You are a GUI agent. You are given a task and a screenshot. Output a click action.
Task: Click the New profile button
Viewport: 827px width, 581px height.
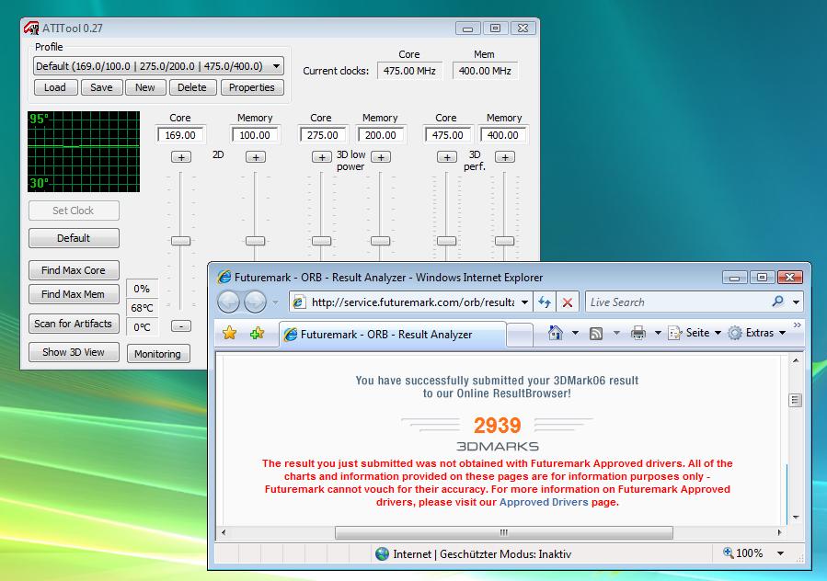pos(145,87)
